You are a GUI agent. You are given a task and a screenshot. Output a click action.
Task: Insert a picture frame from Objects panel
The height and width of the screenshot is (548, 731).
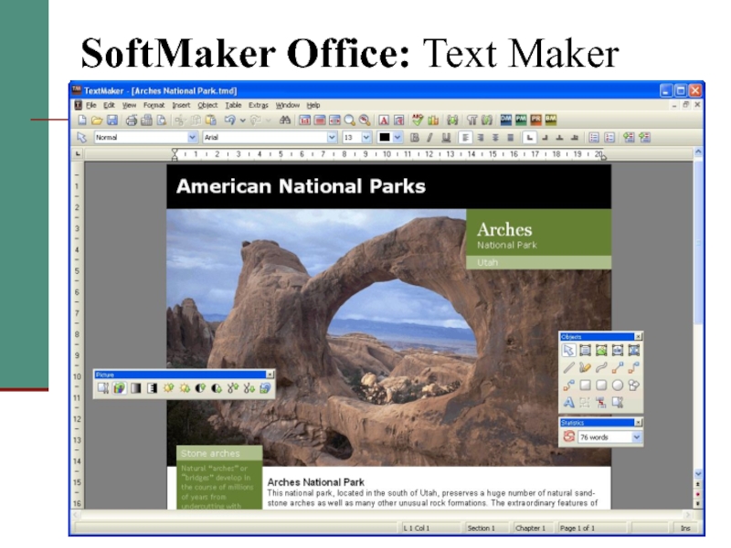pyautogui.click(x=601, y=350)
